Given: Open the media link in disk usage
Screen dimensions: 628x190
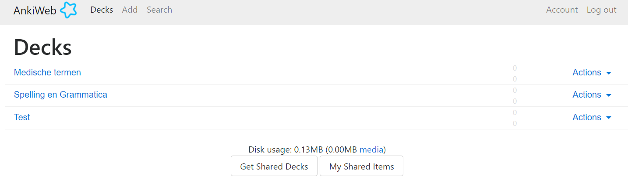Looking at the screenshot, I should tap(371, 149).
